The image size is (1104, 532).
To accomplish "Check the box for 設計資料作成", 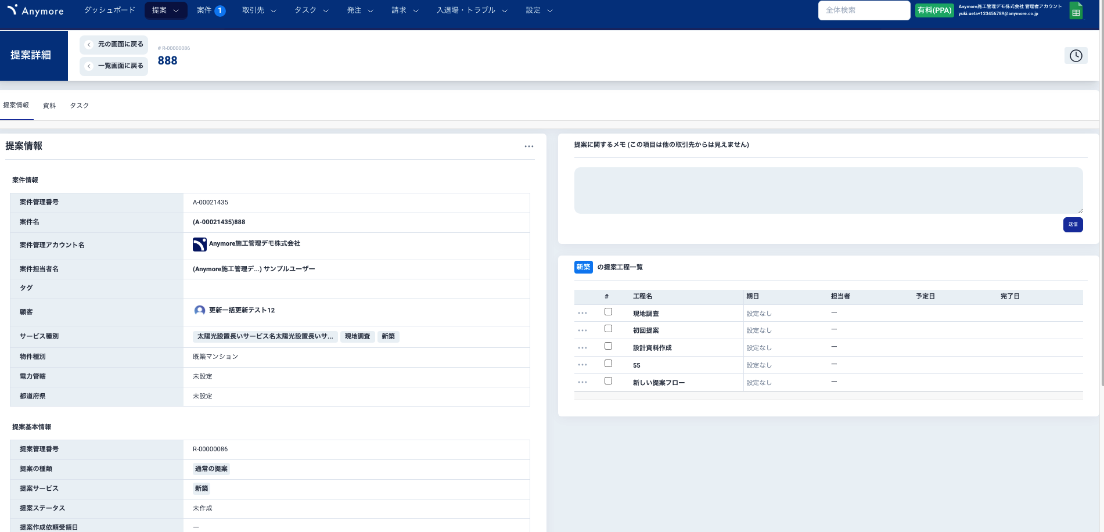I will click(x=608, y=346).
